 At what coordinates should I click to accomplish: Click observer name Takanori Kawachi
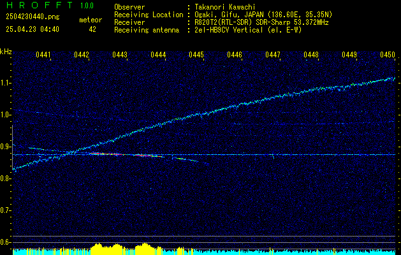click(225, 7)
